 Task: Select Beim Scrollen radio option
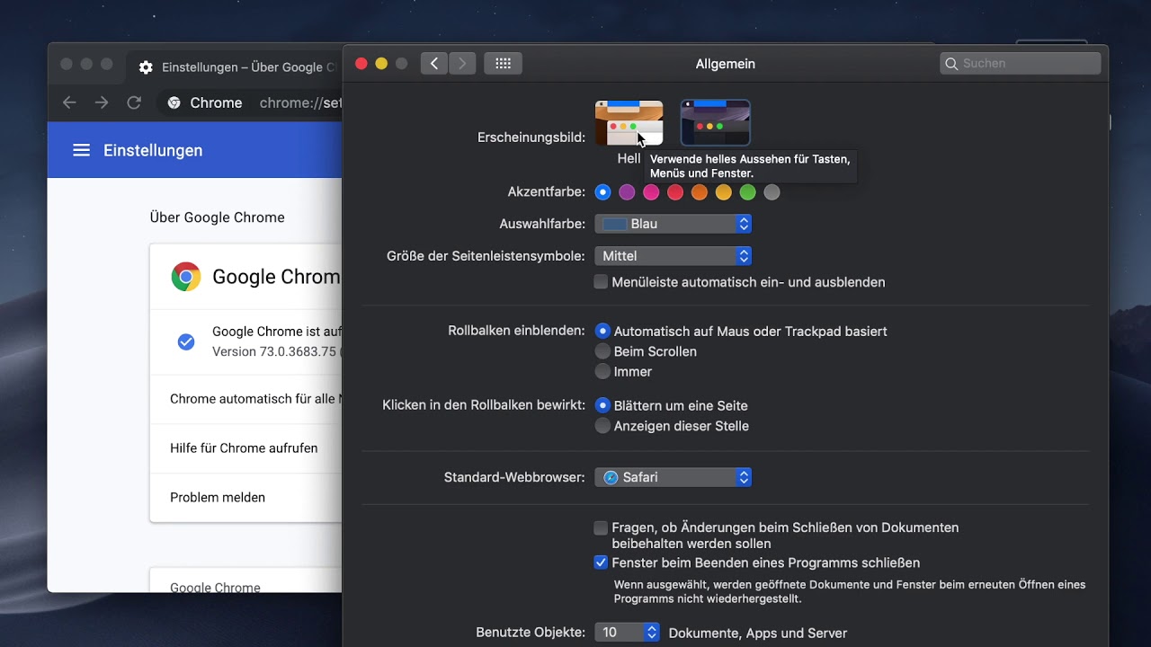pyautogui.click(x=602, y=351)
